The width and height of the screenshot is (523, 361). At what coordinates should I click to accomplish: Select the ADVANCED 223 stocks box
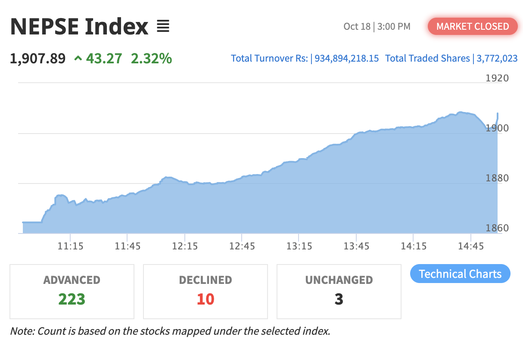(x=72, y=291)
